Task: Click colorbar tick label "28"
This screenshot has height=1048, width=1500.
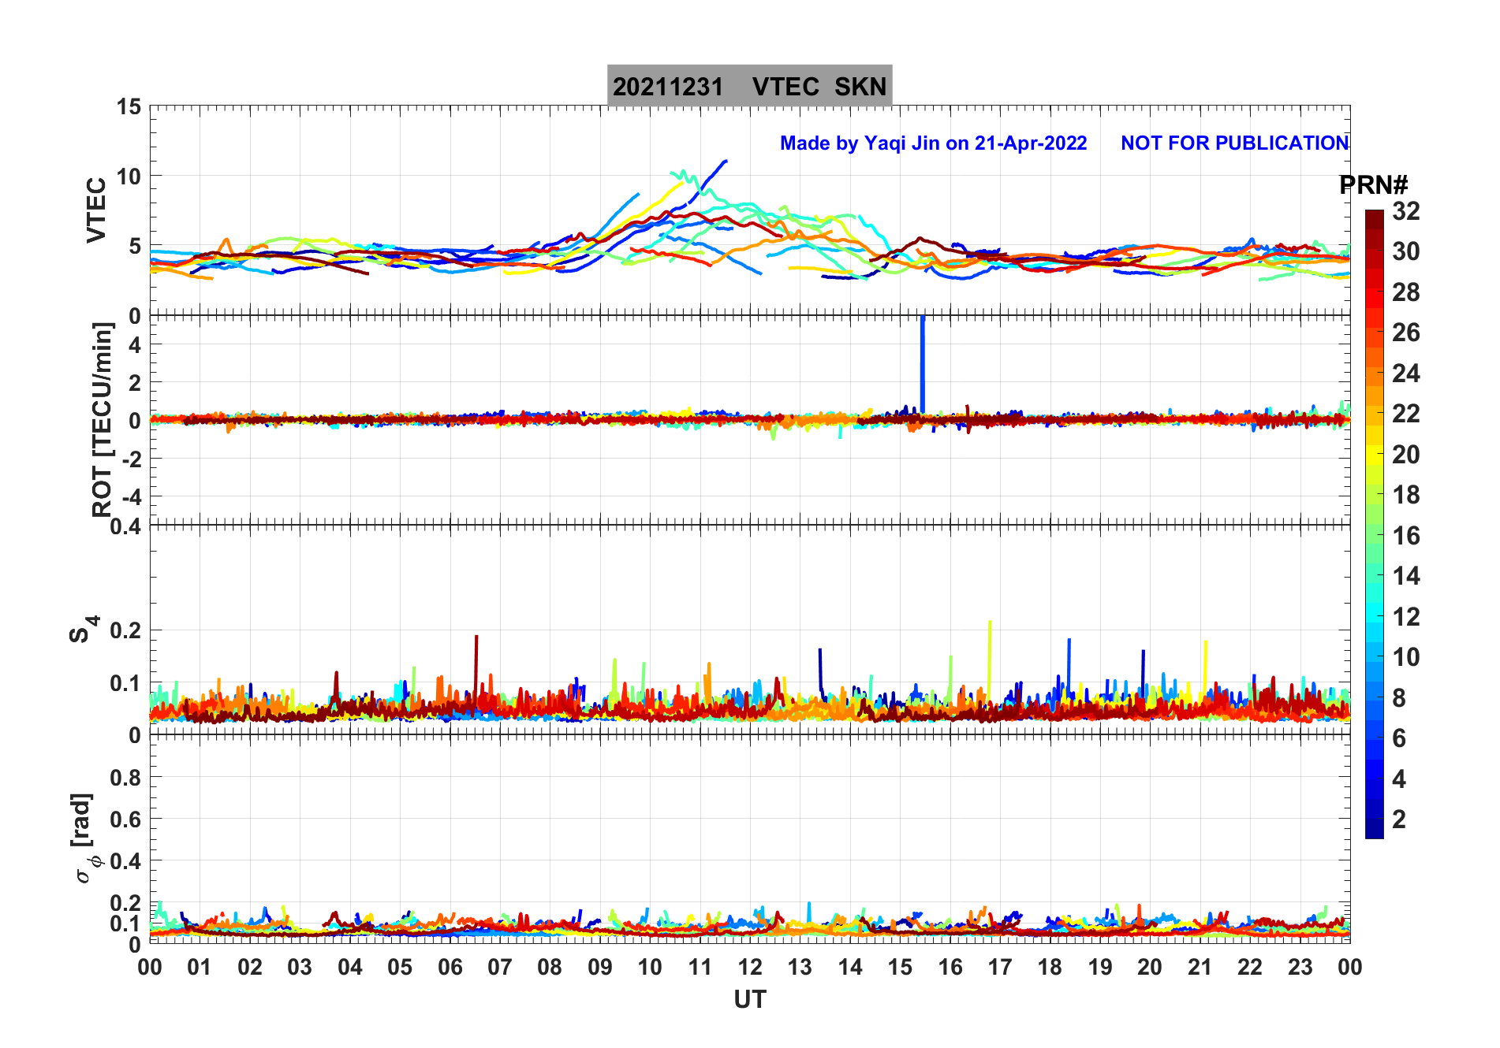Action: 1405,292
